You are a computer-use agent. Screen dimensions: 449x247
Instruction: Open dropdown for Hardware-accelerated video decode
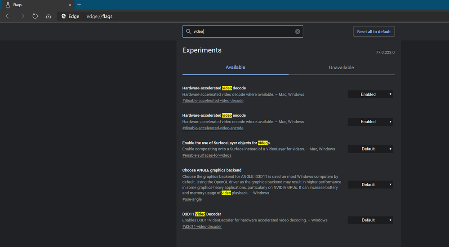coord(370,94)
